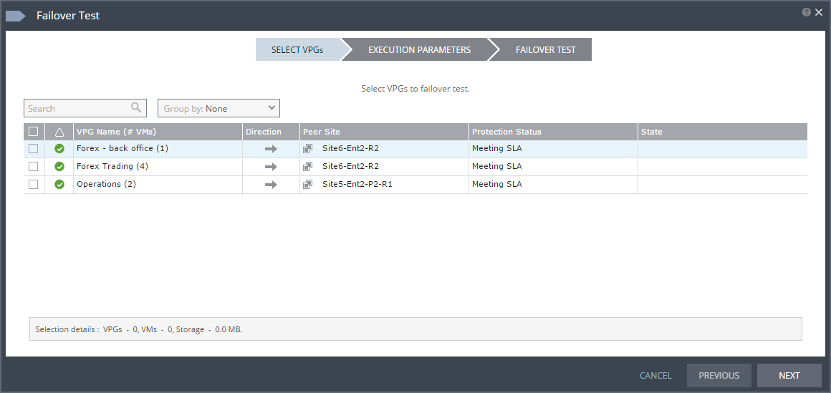Focus the Search input field

85,108
